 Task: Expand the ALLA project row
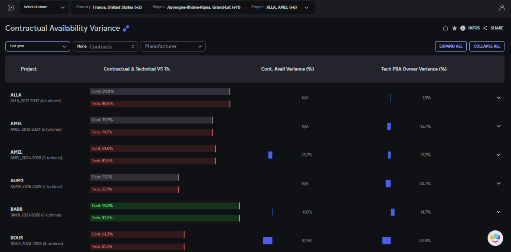pos(498,97)
